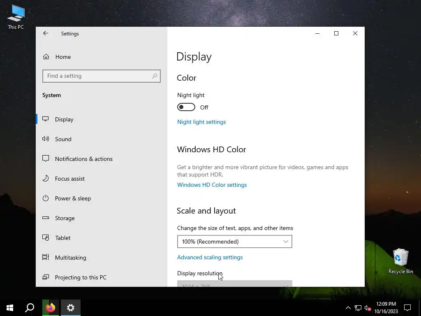Click the Settings gear on the taskbar
The image size is (421, 316).
click(71, 308)
